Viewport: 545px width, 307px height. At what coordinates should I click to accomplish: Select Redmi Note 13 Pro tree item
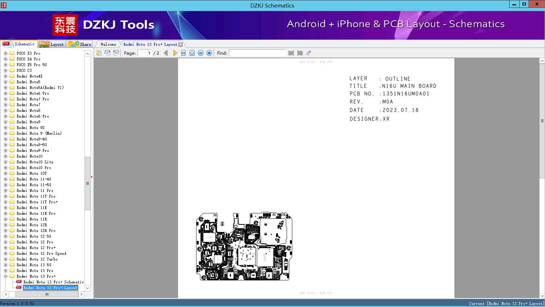[35, 271]
